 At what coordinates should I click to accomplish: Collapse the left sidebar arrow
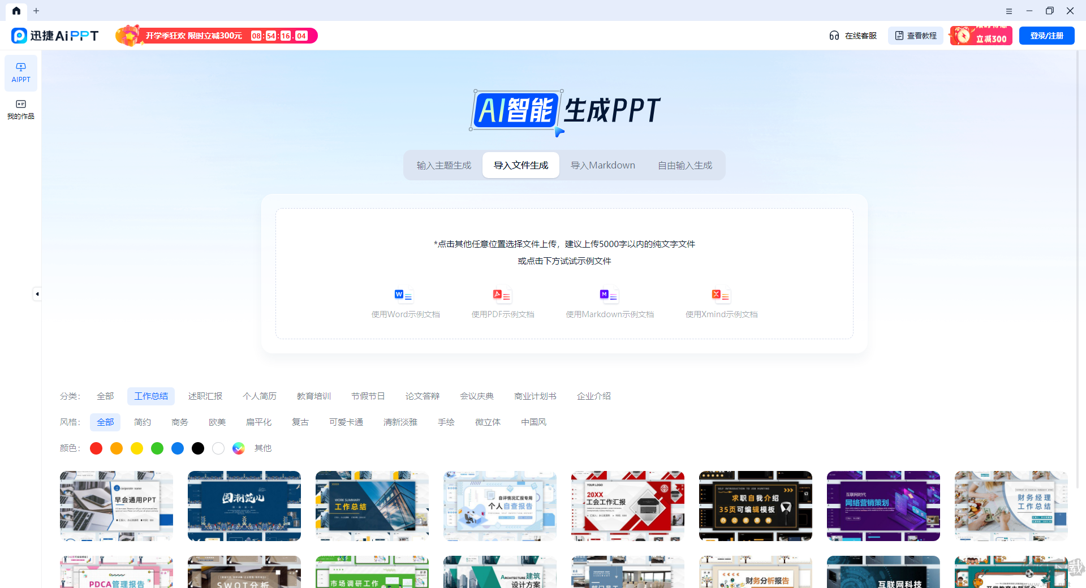37,294
